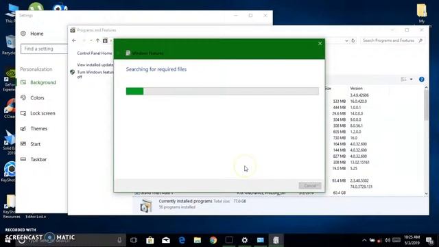439x247 pixels.
Task: Launch Google Chrome from the taskbar
Action: (213, 240)
